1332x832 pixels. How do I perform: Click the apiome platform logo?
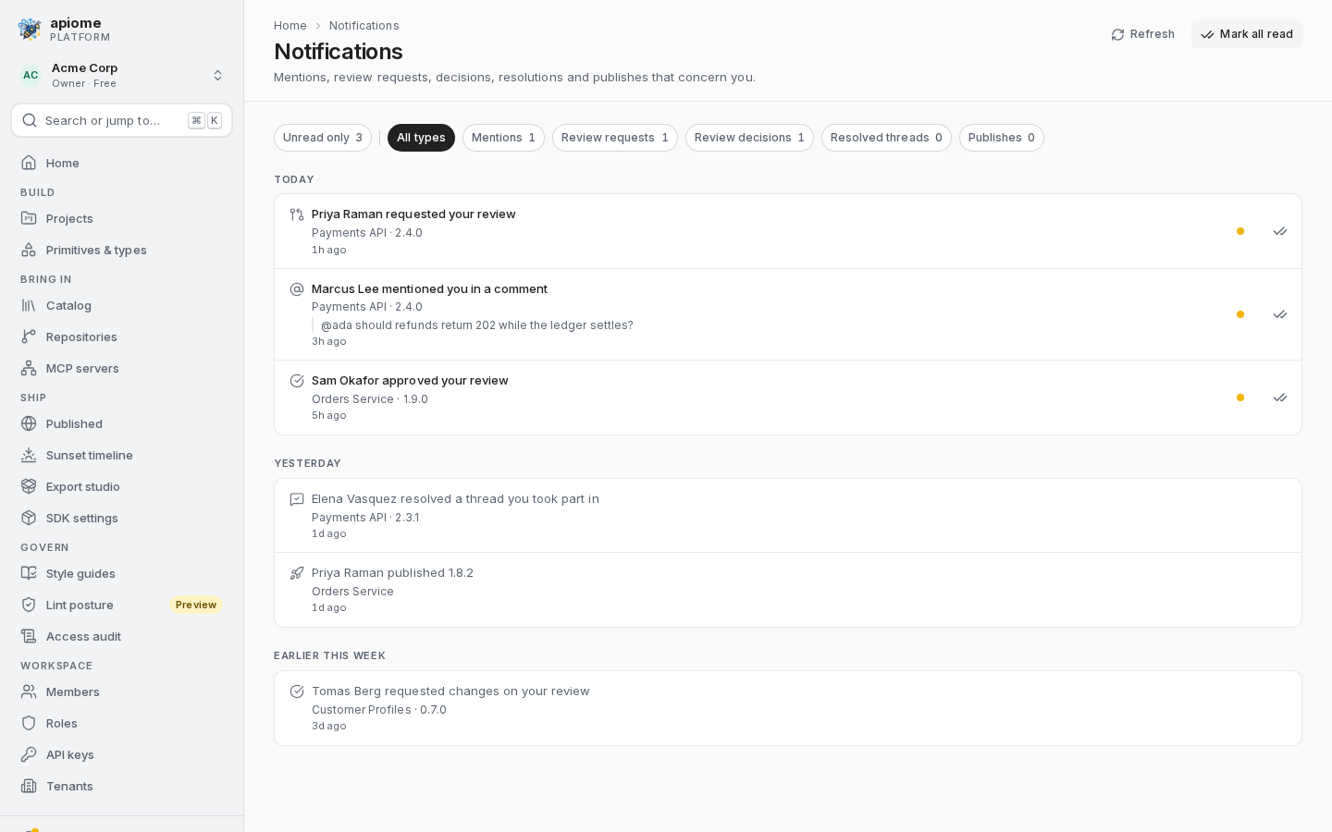(x=30, y=30)
